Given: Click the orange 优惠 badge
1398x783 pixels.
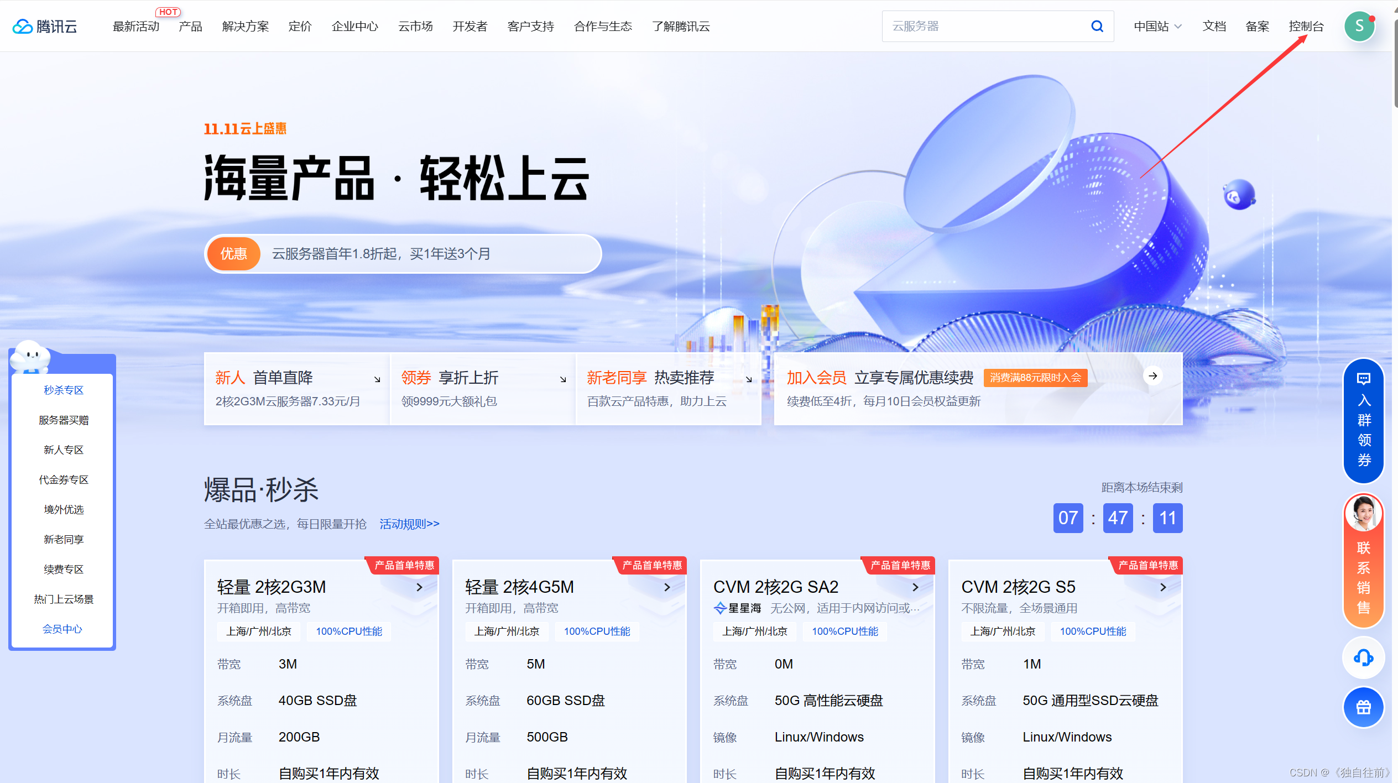Looking at the screenshot, I should pyautogui.click(x=233, y=254).
